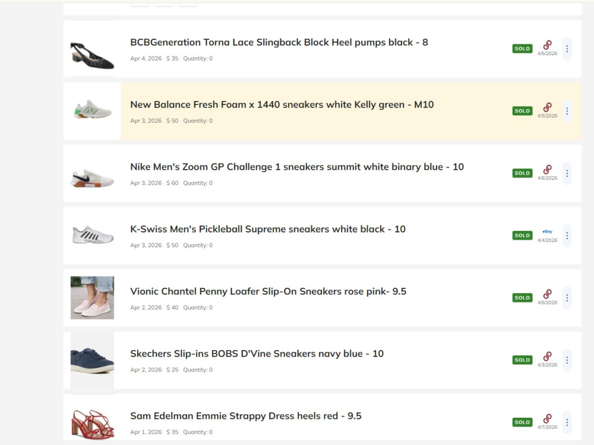Image resolution: width=594 pixels, height=445 pixels.
Task: Click the Vionic pink loafer thumbnail
Action: (x=92, y=298)
